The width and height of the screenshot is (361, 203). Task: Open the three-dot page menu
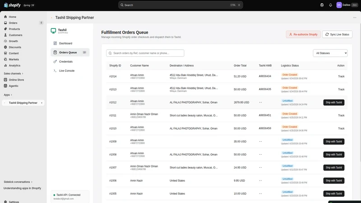355,18
